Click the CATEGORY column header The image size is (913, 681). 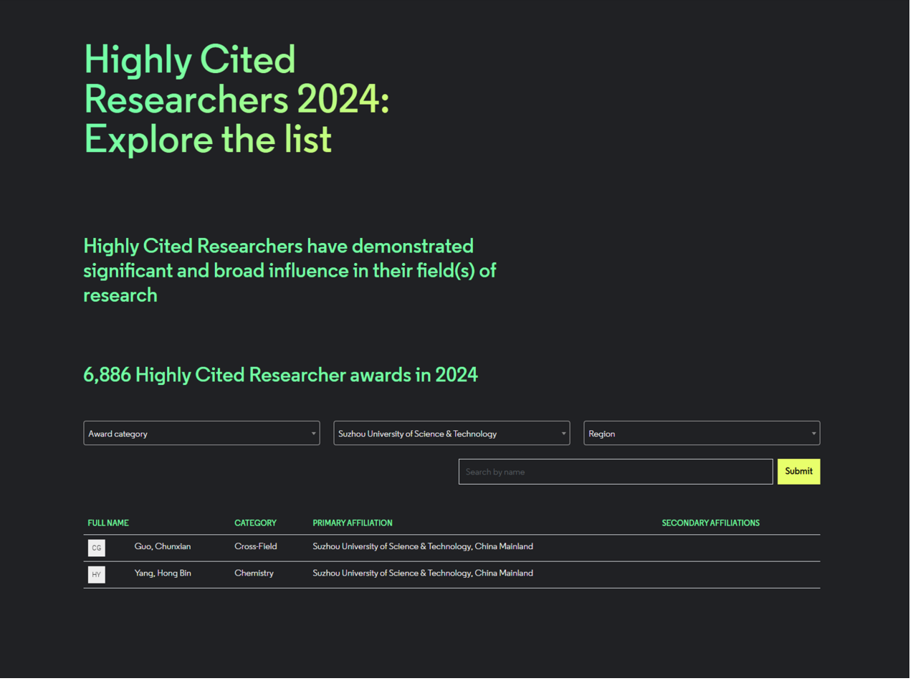(257, 525)
